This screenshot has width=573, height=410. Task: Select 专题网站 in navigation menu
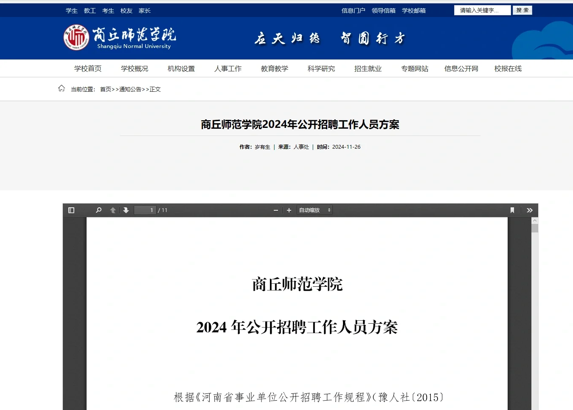point(415,68)
